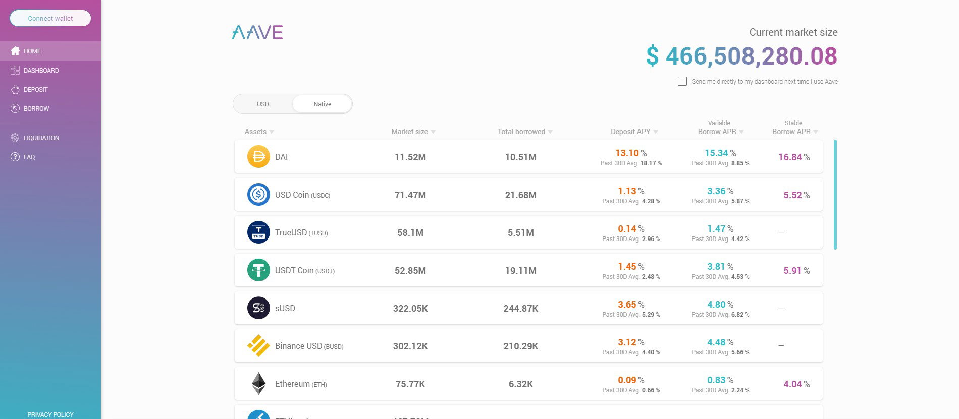Viewport: 959px width, 419px height.
Task: Switch the currency toggle to USD
Action: tap(263, 104)
